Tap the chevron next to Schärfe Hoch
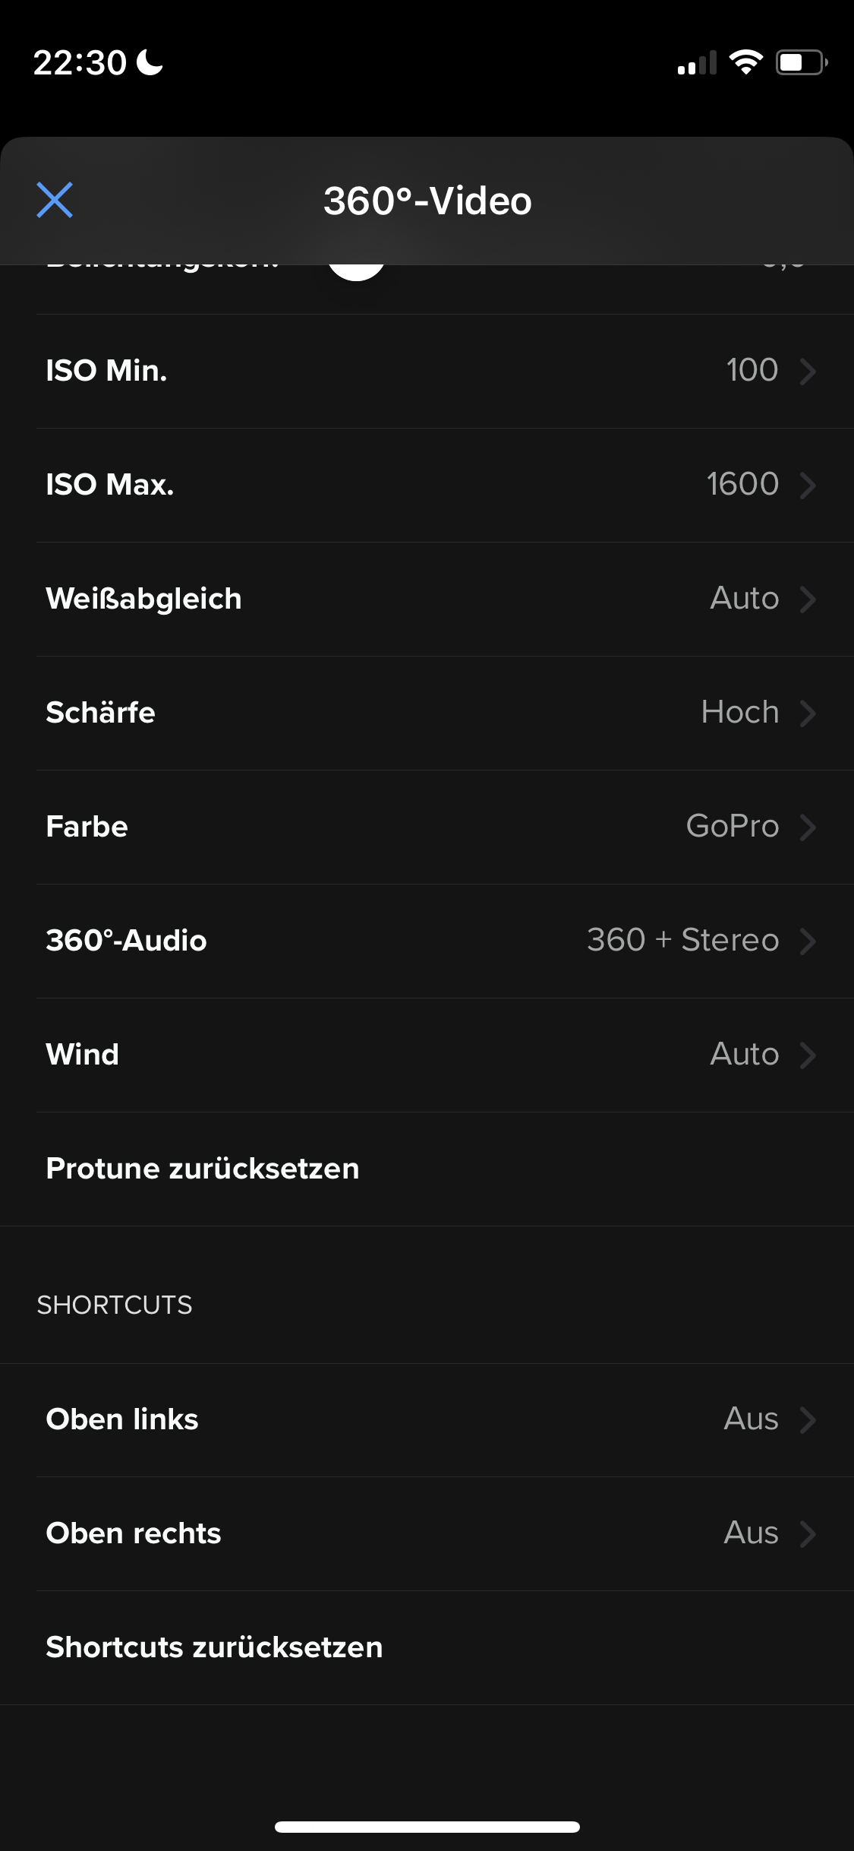This screenshot has width=854, height=1851. [808, 713]
